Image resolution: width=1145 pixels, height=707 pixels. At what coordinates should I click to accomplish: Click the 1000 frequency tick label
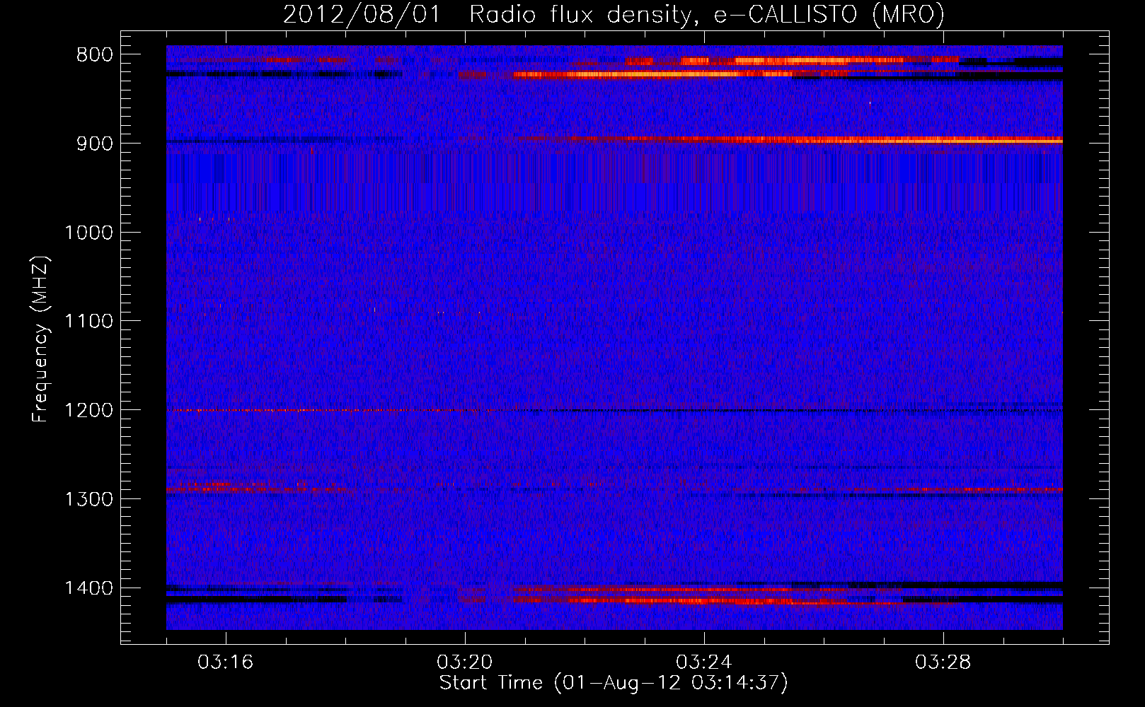point(88,233)
